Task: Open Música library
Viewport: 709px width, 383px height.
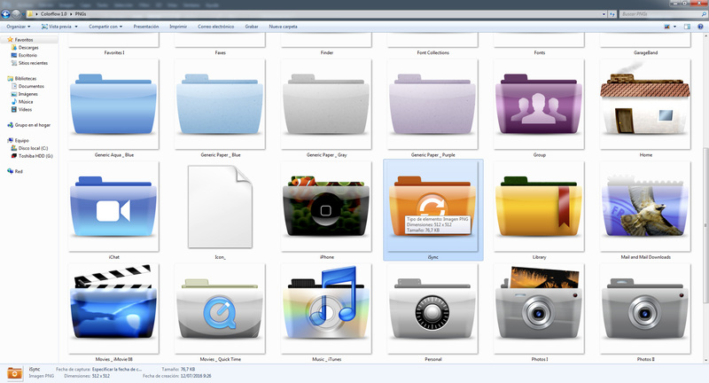Action: coord(26,102)
